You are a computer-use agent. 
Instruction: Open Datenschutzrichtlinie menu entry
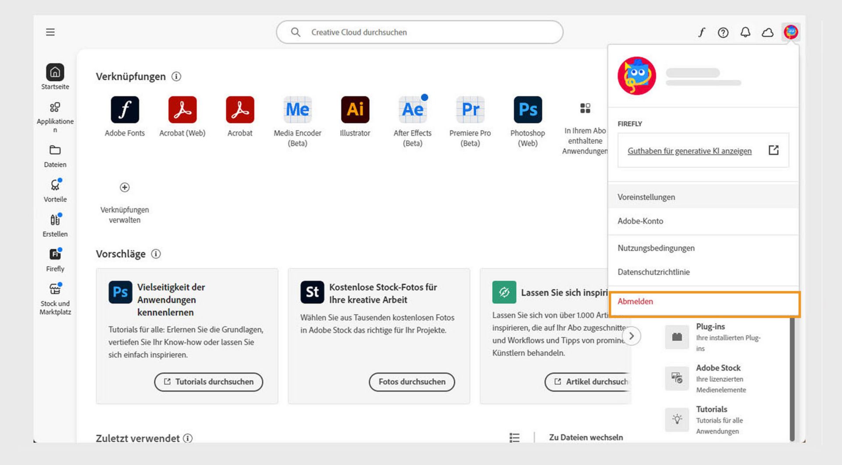(703, 272)
